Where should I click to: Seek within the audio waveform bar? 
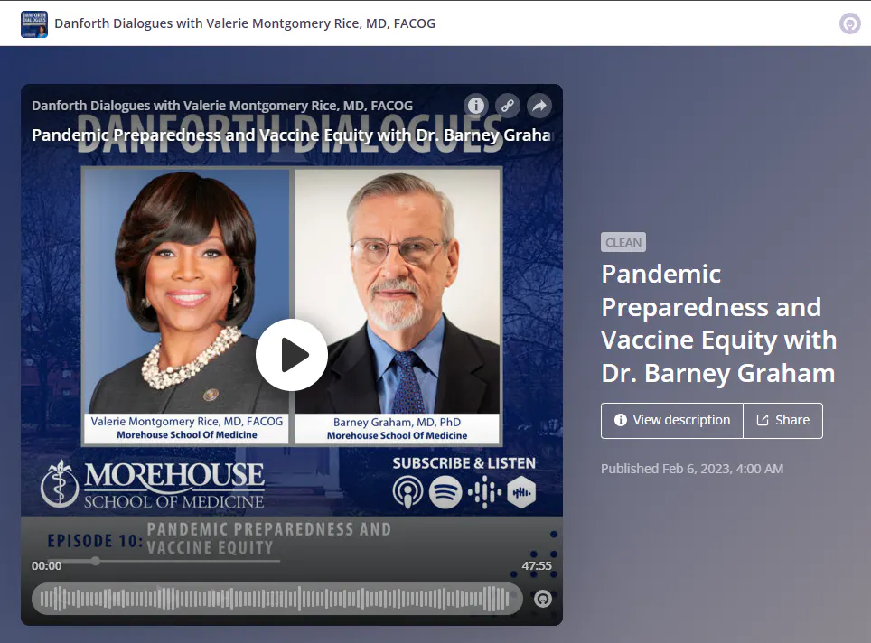click(277, 599)
